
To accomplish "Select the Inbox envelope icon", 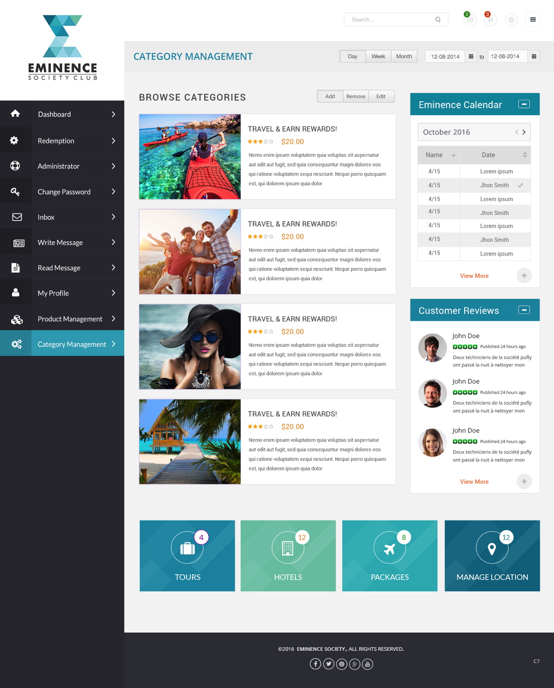I will coord(16,216).
